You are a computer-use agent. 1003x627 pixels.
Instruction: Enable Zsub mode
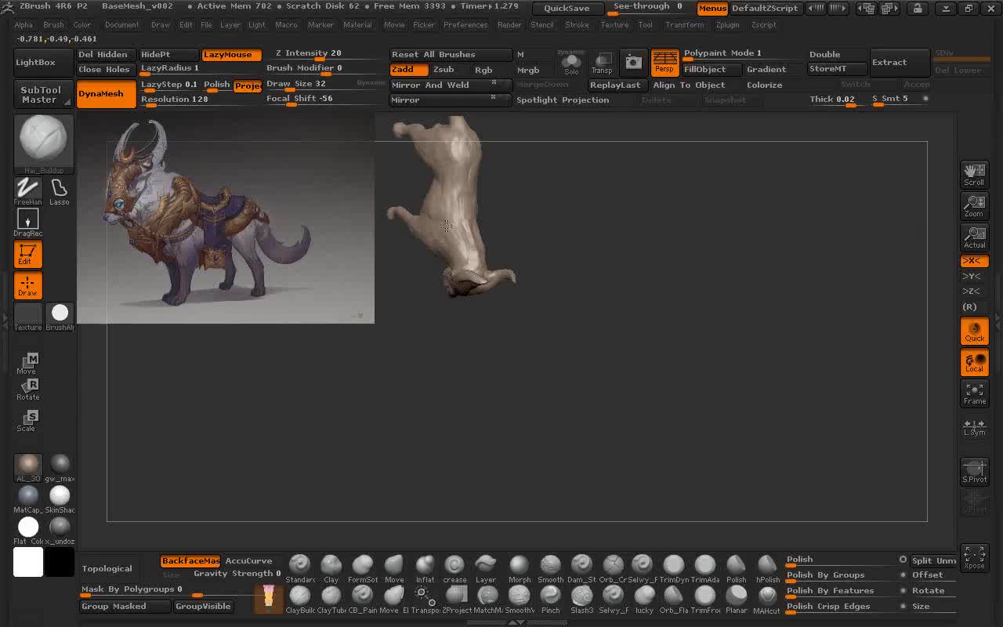coord(444,70)
